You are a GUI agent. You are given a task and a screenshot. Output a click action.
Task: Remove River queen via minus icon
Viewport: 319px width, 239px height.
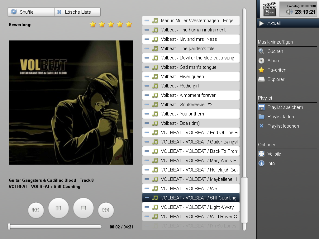pyautogui.click(x=147, y=77)
